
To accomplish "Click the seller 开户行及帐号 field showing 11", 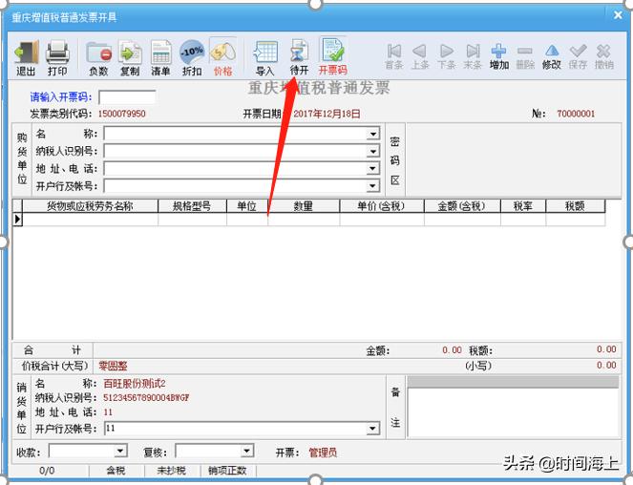I will coord(236,428).
